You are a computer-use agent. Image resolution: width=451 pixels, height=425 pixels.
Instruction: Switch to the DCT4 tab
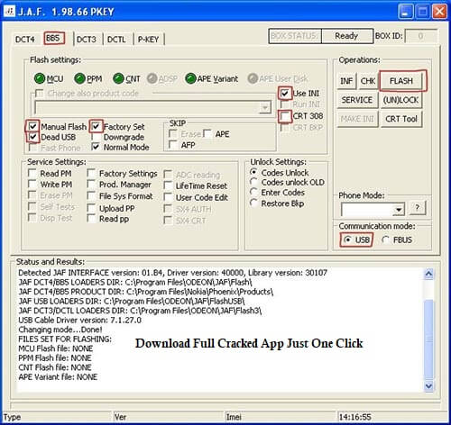pos(25,40)
